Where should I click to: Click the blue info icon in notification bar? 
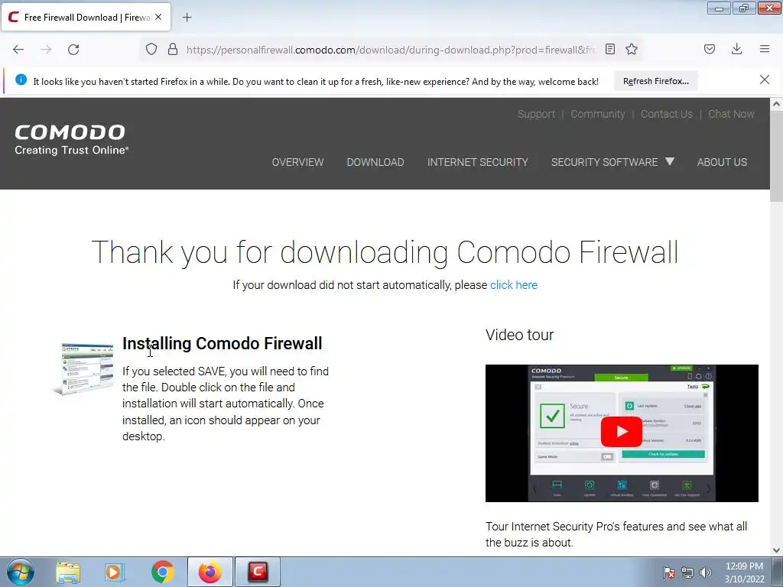pyautogui.click(x=21, y=79)
